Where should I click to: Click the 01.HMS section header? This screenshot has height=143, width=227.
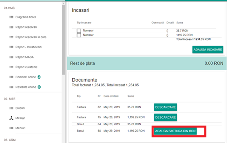click(x=9, y=8)
